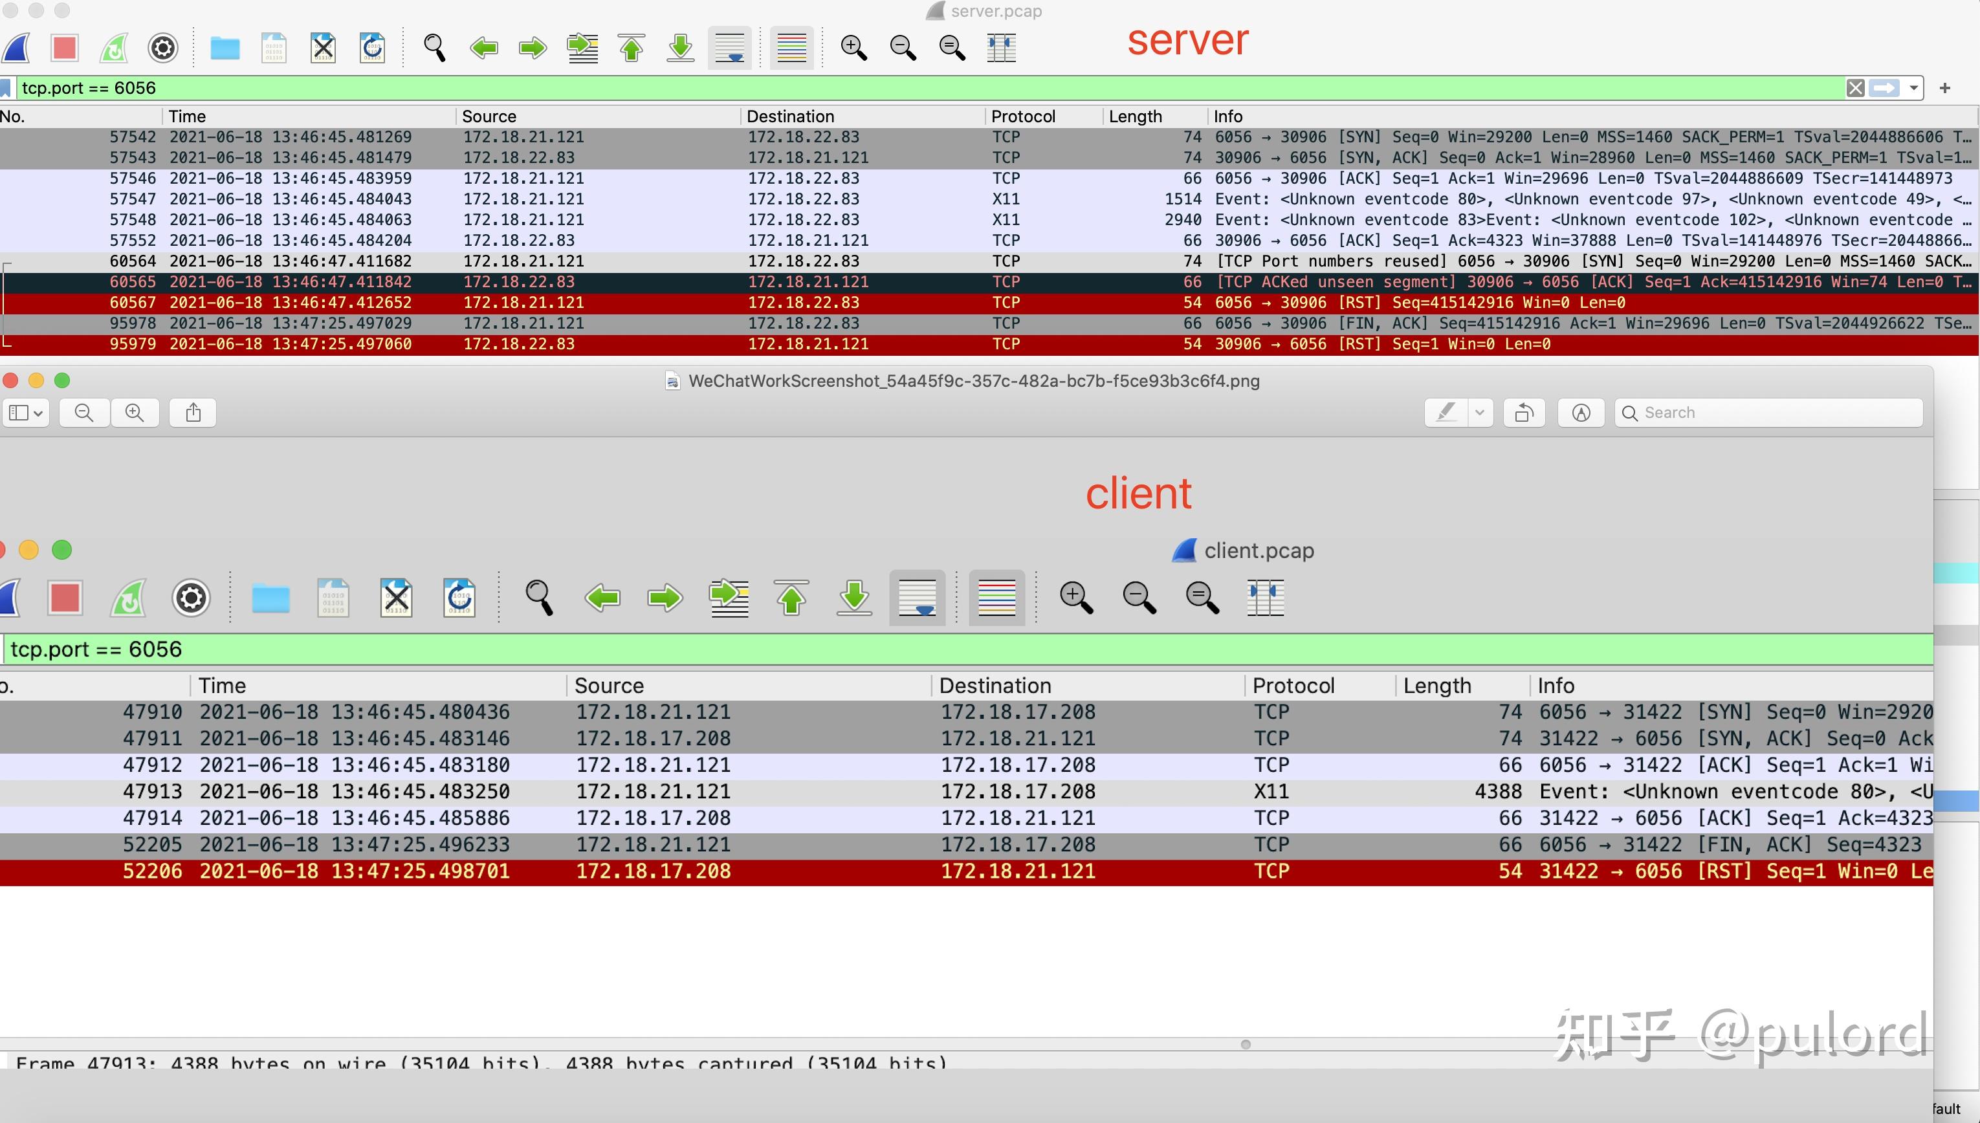1980x1123 pixels.
Task: Select server packet 60565 ACKed unseen segment row
Action: pos(989,282)
